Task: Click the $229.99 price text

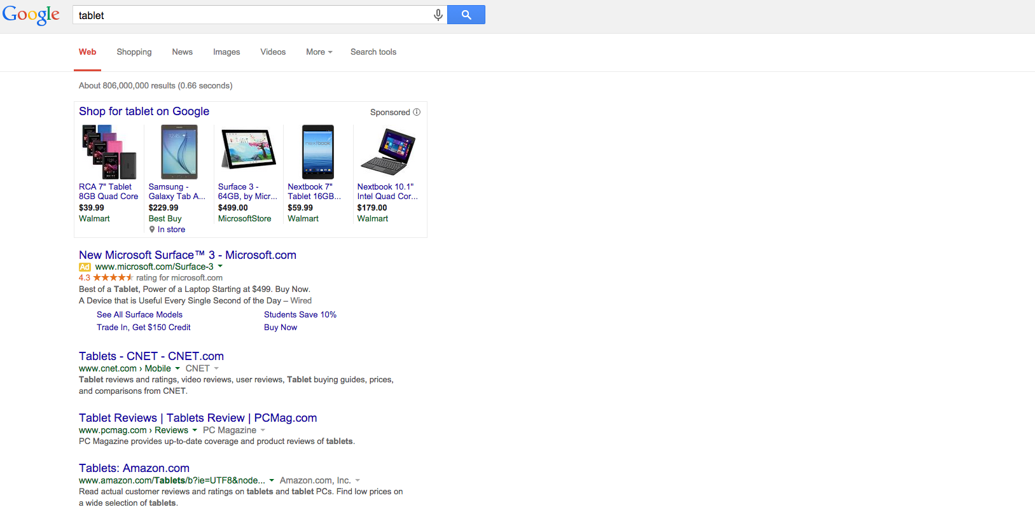Action: (x=163, y=208)
